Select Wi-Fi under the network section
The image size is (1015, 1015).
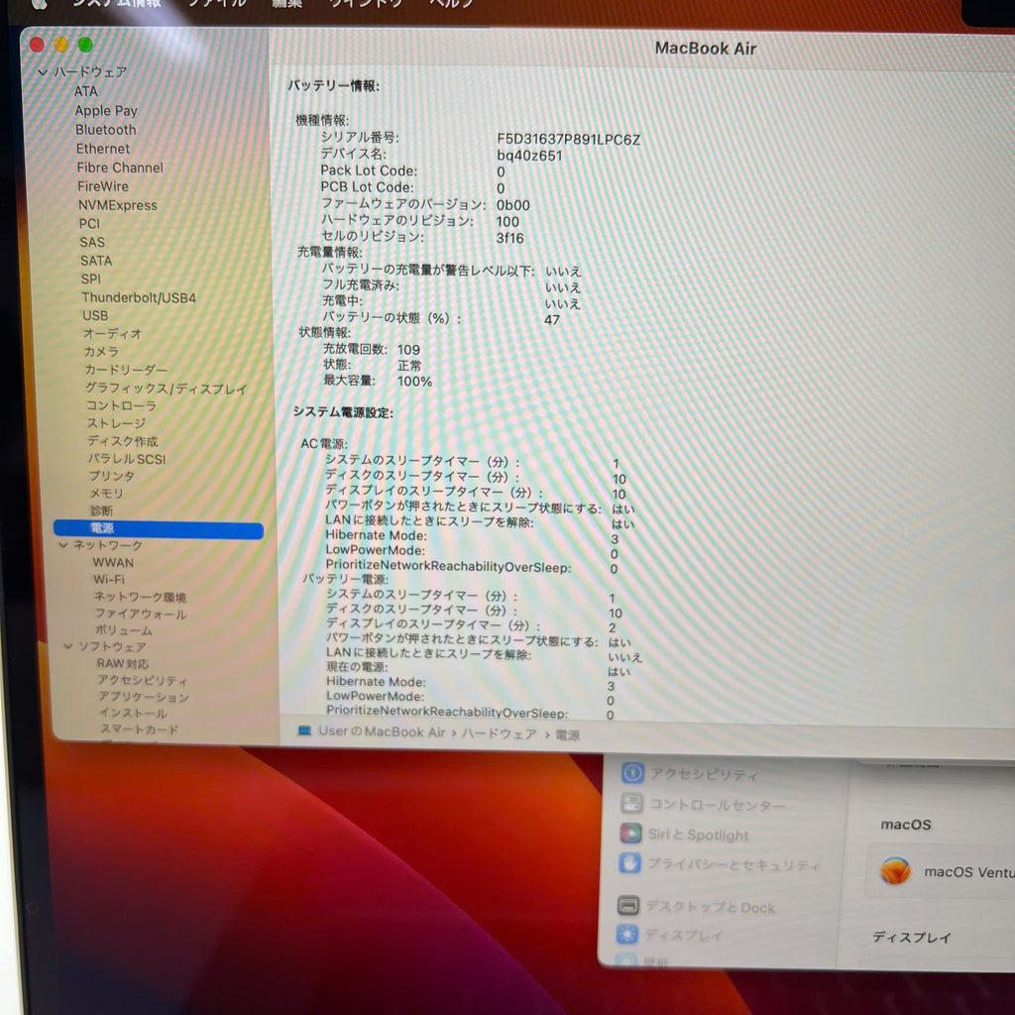point(109,579)
